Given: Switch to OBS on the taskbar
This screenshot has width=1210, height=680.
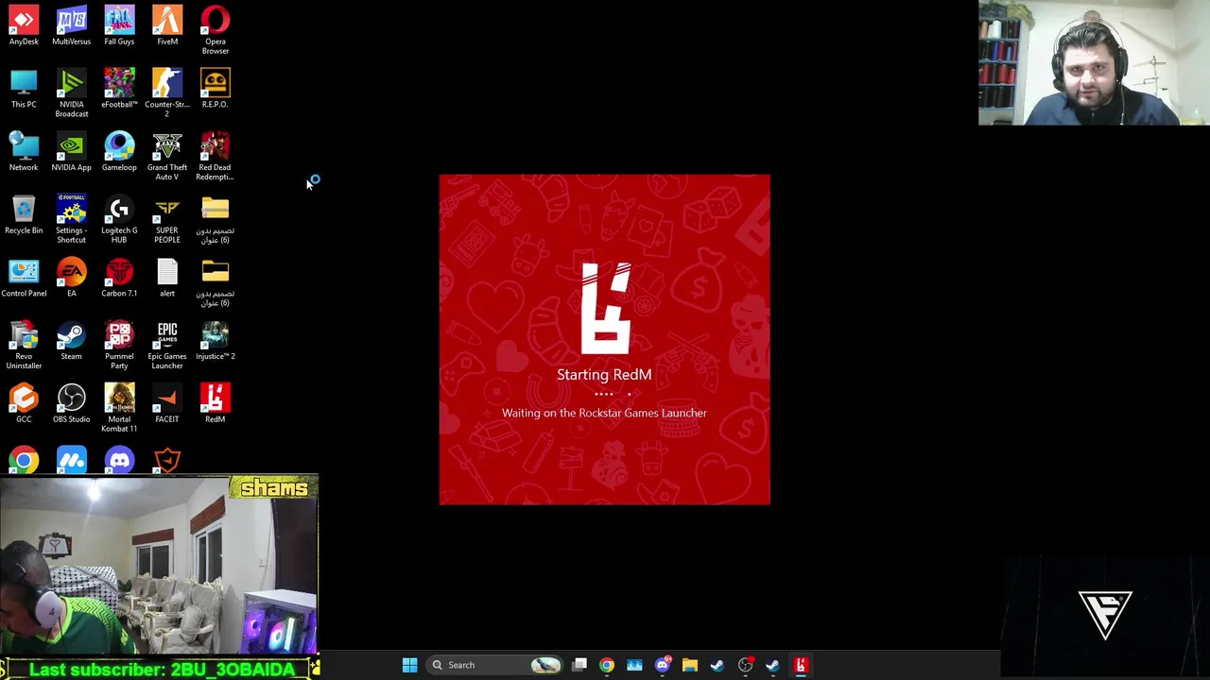Looking at the screenshot, I should 745,665.
